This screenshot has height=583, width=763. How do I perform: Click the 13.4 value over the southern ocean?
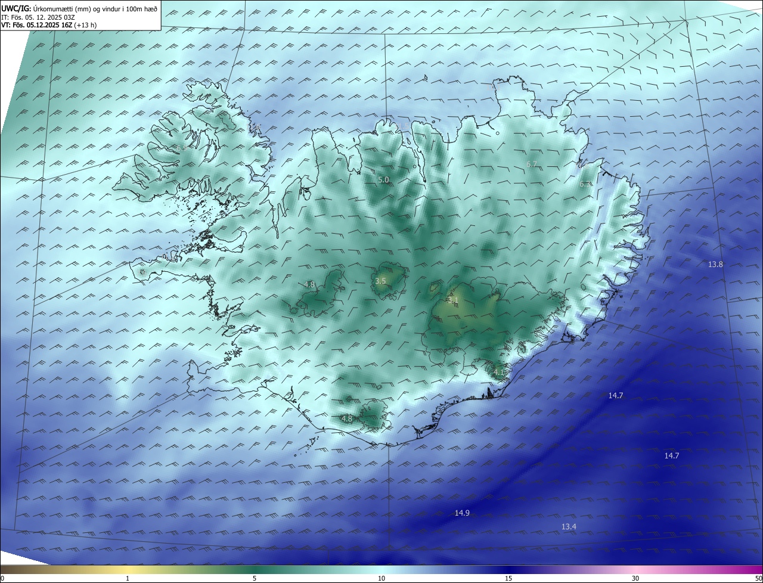click(x=569, y=526)
